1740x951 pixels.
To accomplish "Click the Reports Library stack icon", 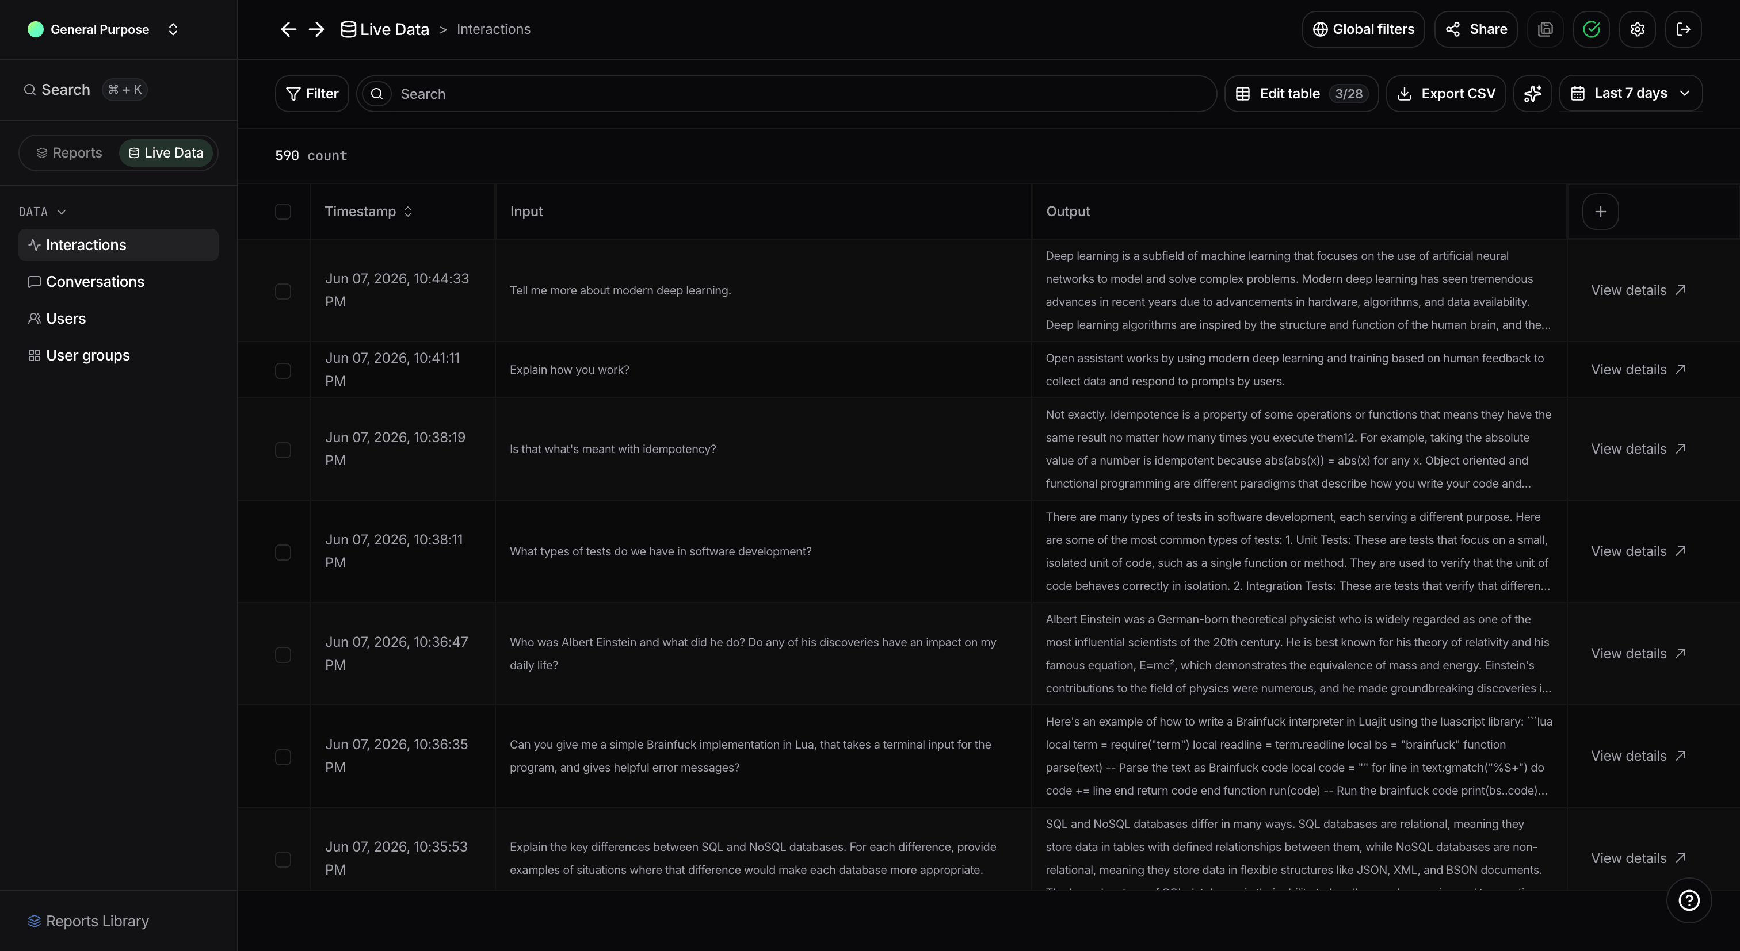I will pos(34,921).
